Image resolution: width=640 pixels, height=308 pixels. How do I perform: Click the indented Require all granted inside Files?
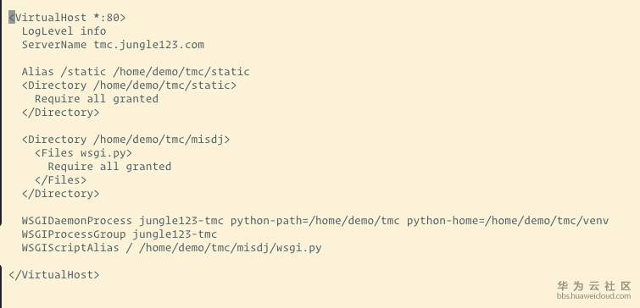click(x=109, y=166)
